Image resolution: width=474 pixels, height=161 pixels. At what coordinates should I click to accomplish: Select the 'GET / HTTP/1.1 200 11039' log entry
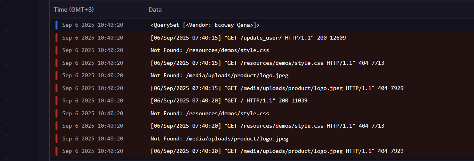[229, 101]
